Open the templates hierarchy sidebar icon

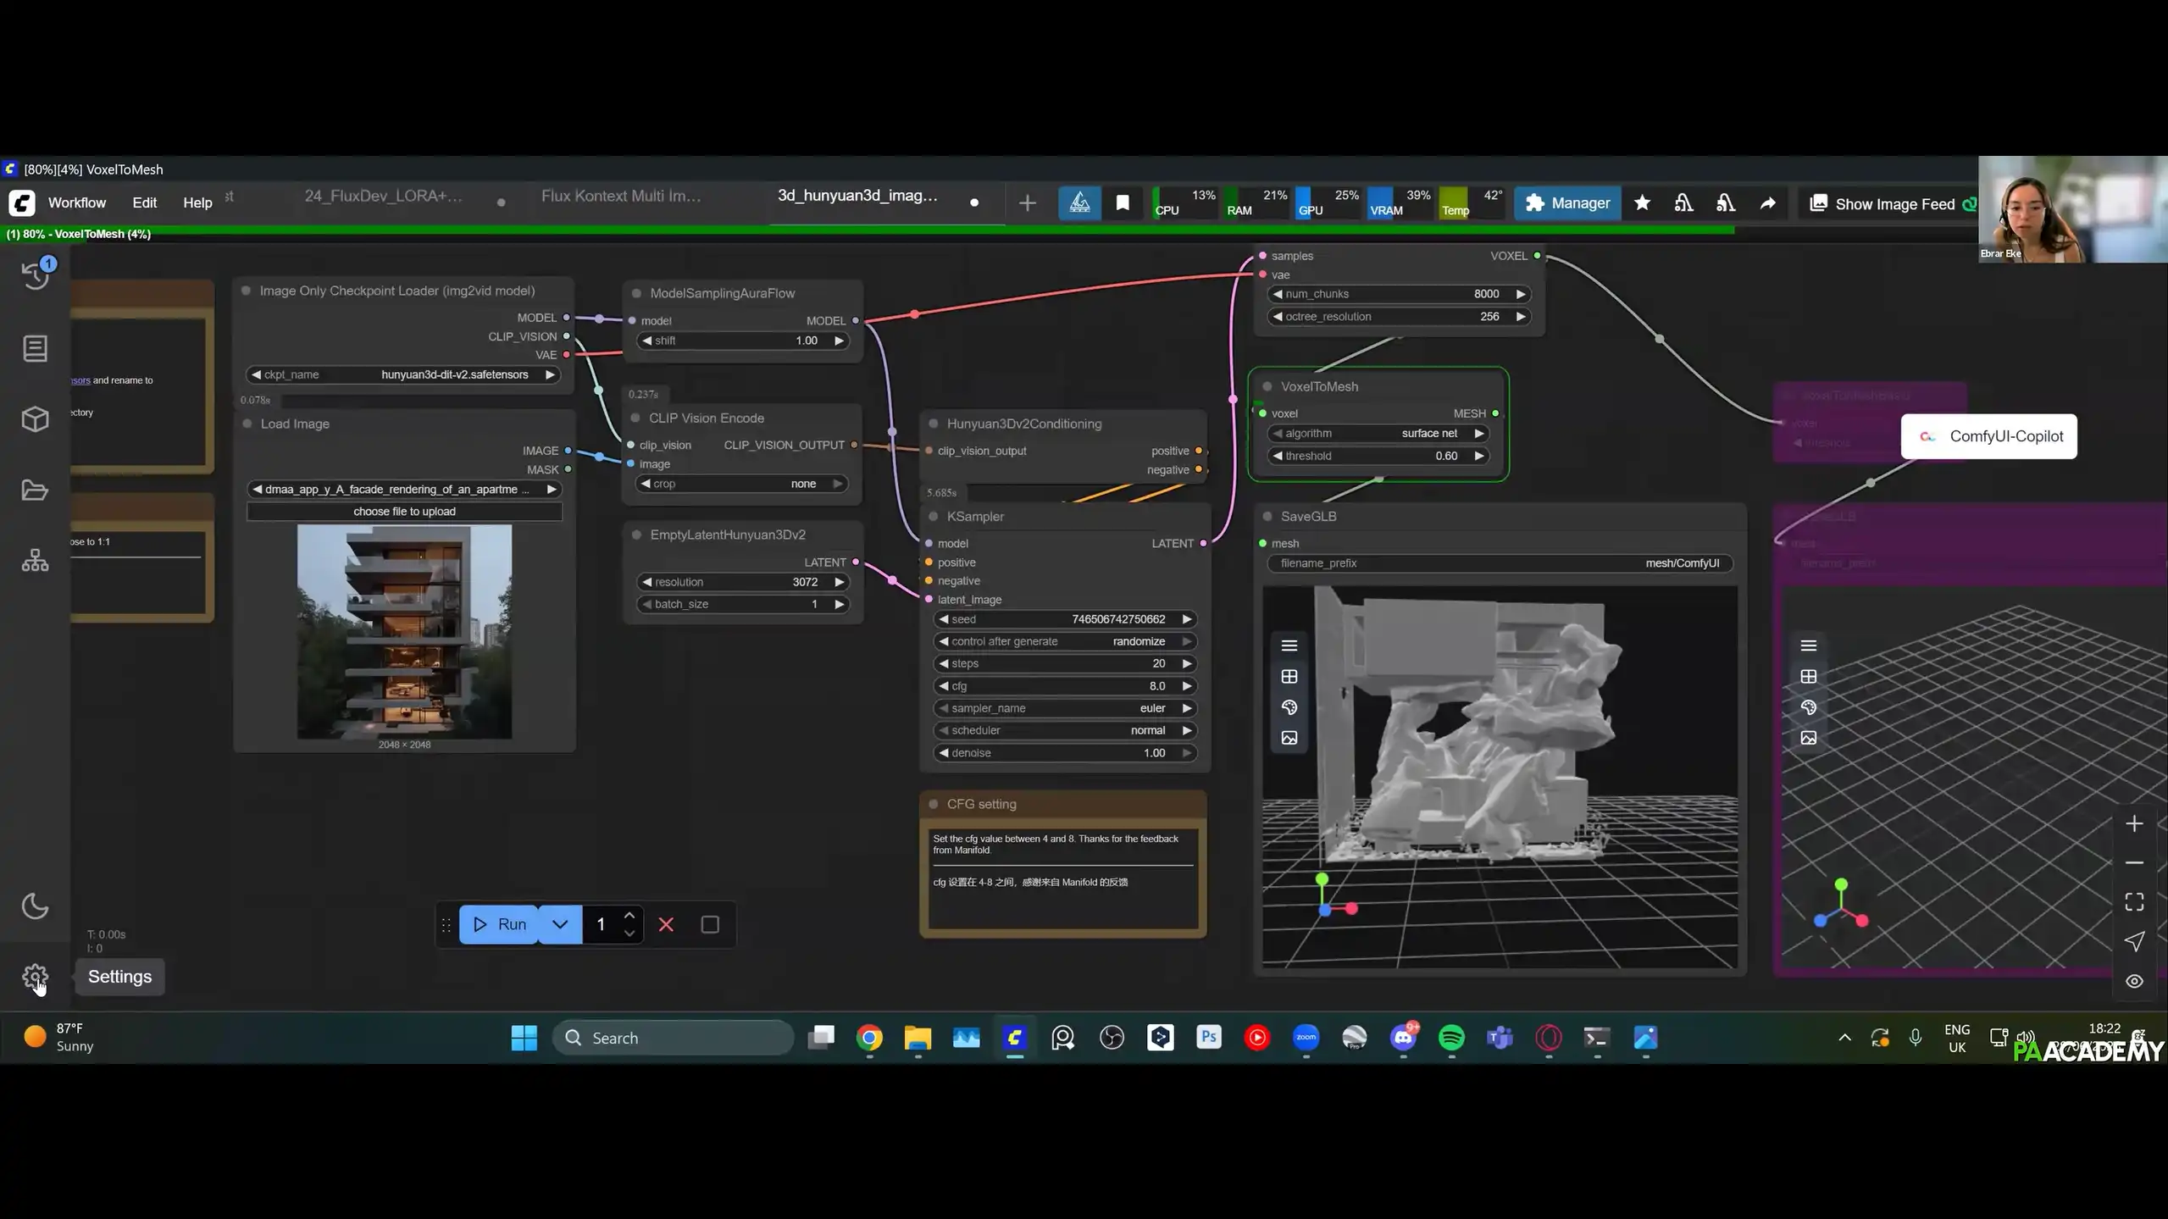(x=35, y=560)
